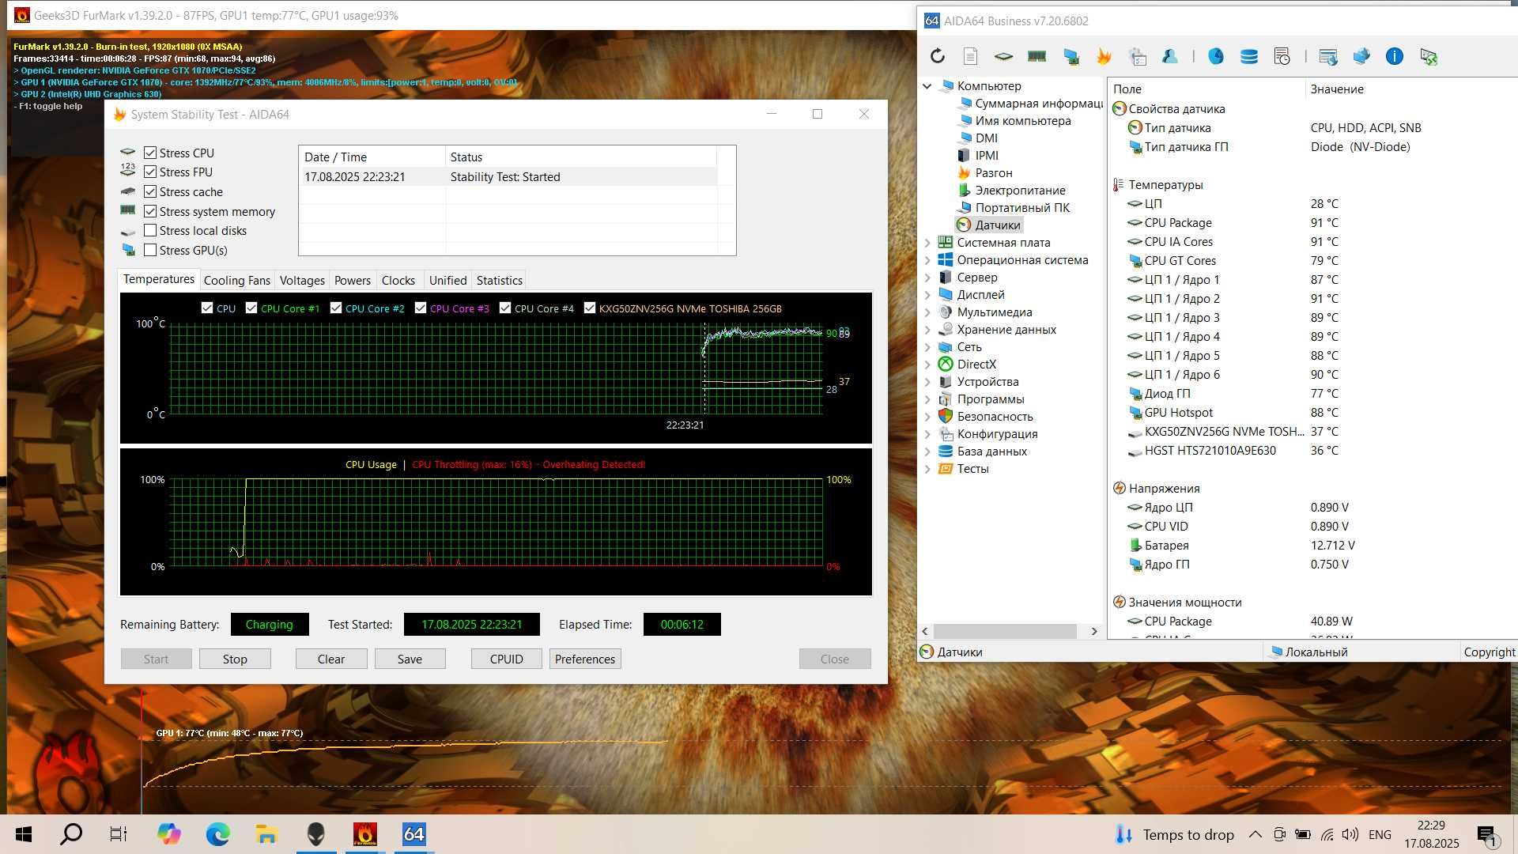Toggle KXG50ZNV256G NVMe TOSHIBA graph checkbox

coord(590,308)
